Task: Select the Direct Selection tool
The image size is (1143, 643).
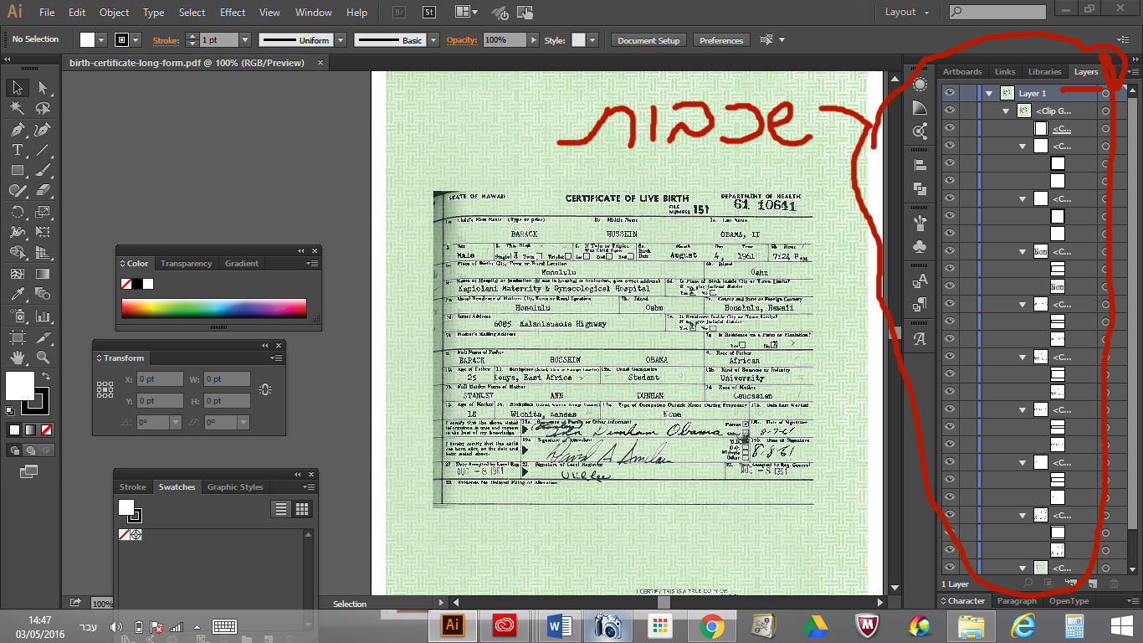Action: tap(43, 88)
